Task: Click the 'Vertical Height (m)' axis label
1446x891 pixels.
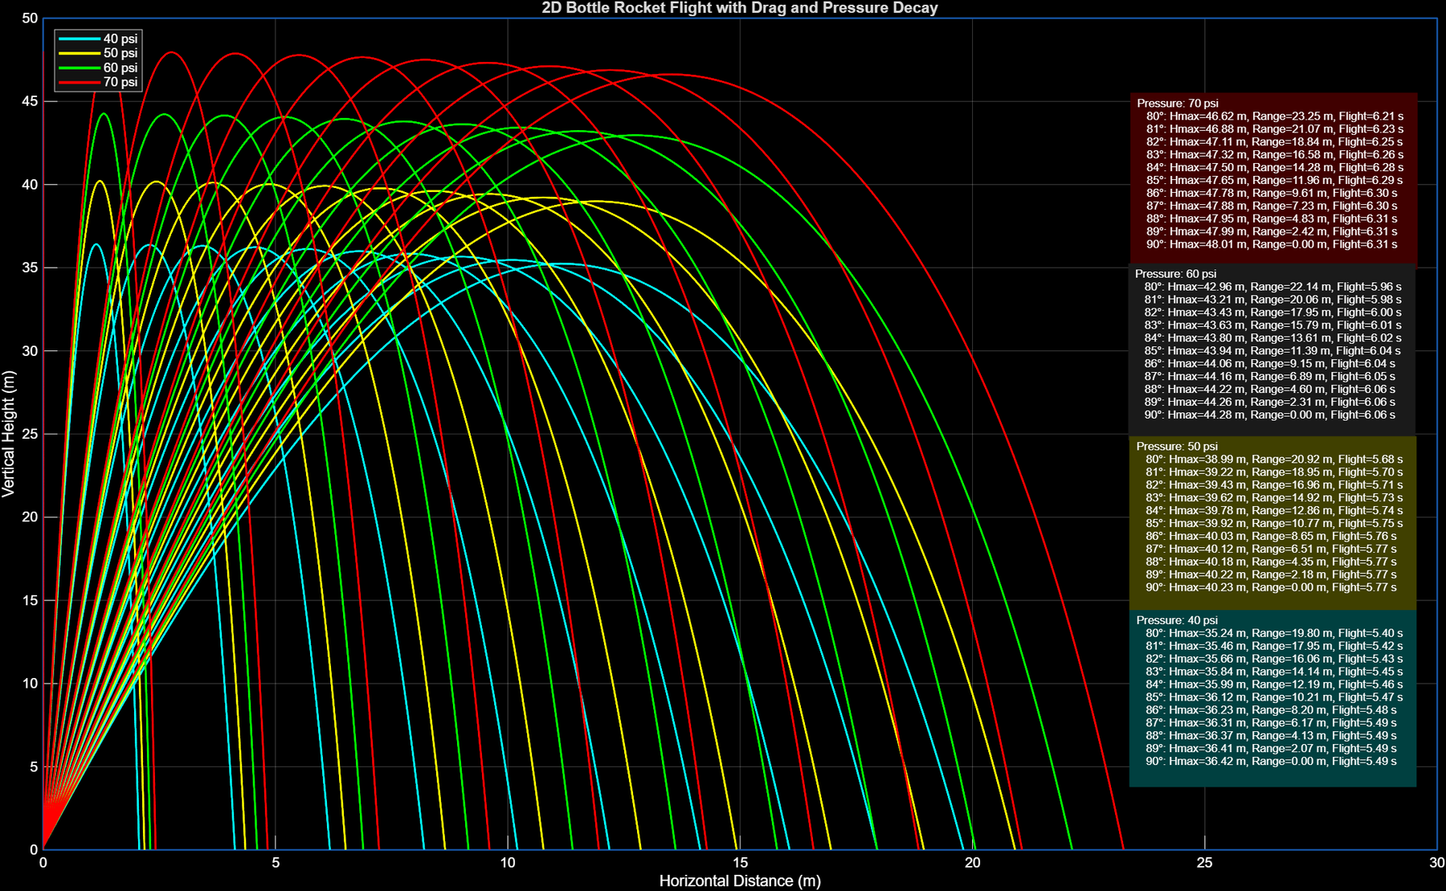Action: (x=9, y=434)
